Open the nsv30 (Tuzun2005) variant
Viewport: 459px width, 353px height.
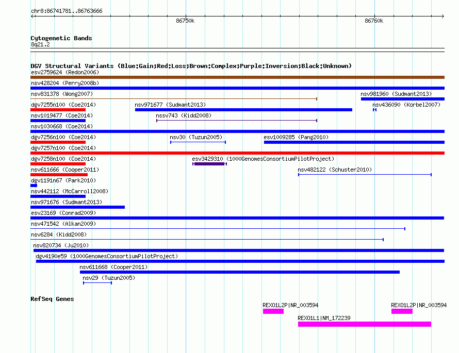pos(198,142)
